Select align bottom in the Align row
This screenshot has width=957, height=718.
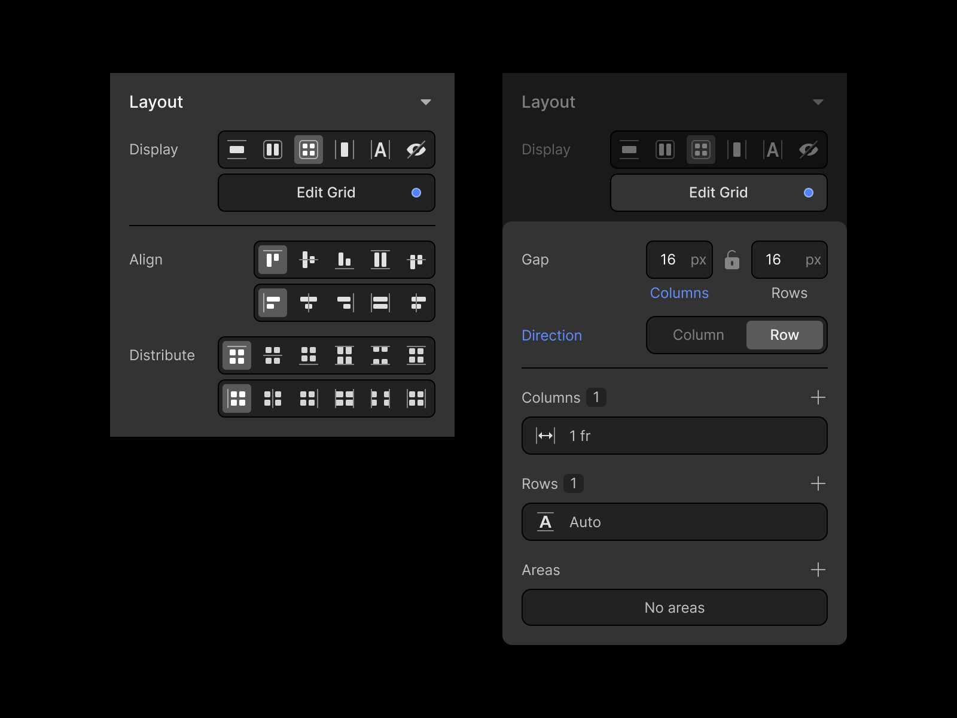[344, 260]
